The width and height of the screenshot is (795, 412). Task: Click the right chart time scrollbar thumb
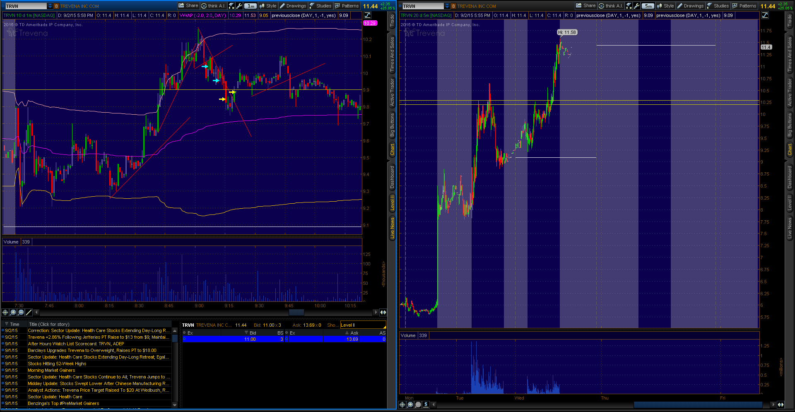(x=698, y=405)
